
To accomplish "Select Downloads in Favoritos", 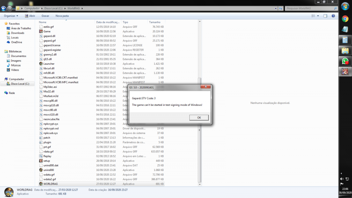I will point(18,33).
